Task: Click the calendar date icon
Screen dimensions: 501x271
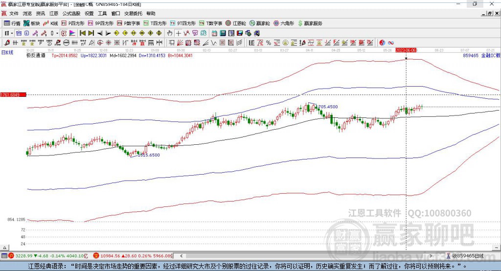Action: tap(214, 33)
